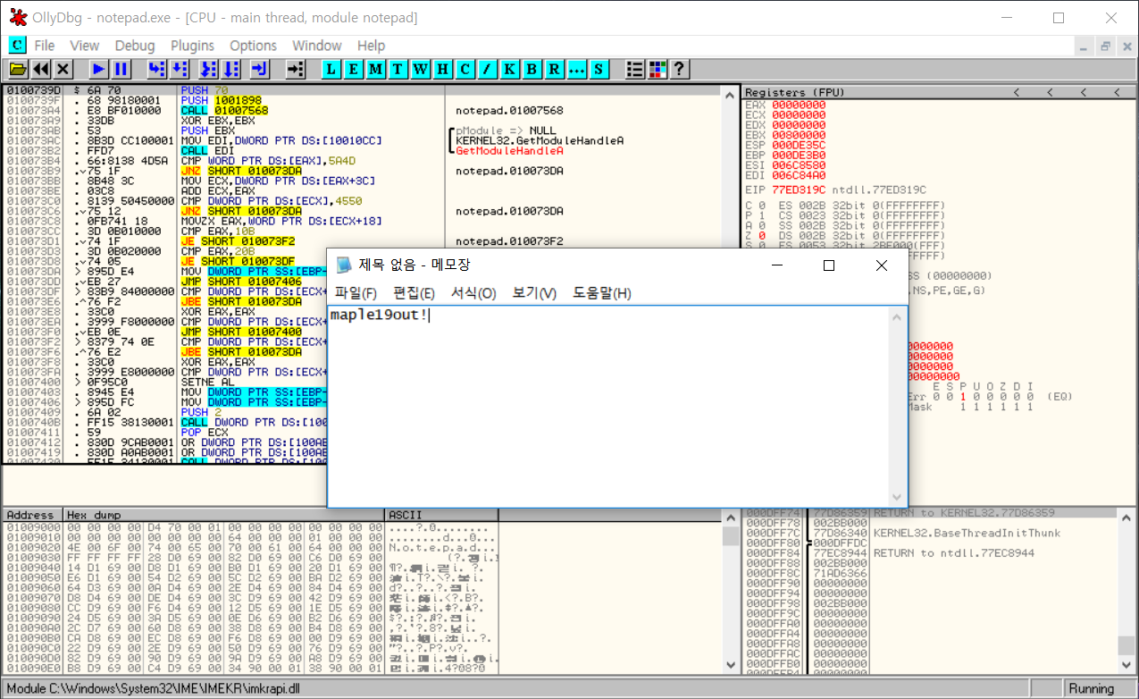This screenshot has height=699, width=1139.
Task: Click the Trace over toolbar icon
Action: tap(231, 69)
